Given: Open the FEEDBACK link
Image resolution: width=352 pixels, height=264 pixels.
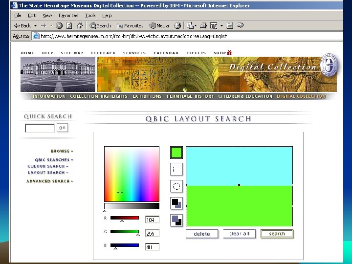Looking at the screenshot, I should pyautogui.click(x=103, y=53).
